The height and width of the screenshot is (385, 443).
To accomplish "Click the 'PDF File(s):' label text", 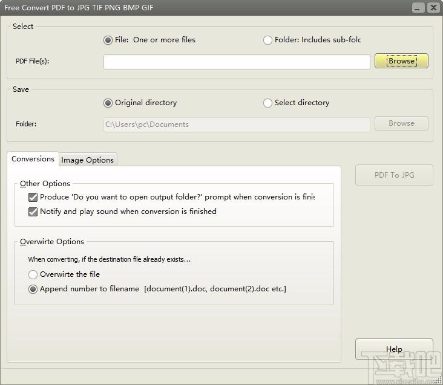I will pyautogui.click(x=32, y=61).
